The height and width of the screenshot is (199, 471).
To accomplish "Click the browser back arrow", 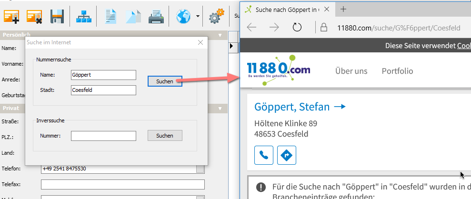I will [251, 28].
